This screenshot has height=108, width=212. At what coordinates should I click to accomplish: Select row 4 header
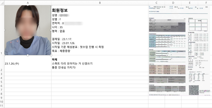(x=2, y=78)
